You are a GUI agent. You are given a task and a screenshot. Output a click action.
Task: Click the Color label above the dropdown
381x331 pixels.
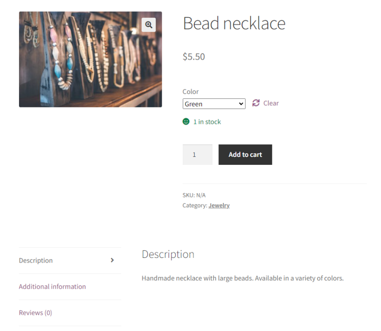190,92
